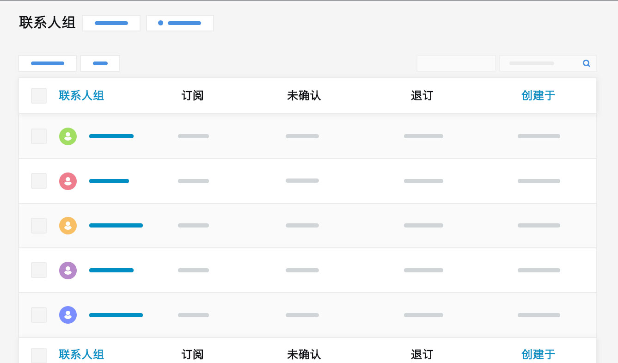Check the blue avatar row checkbox

39,315
